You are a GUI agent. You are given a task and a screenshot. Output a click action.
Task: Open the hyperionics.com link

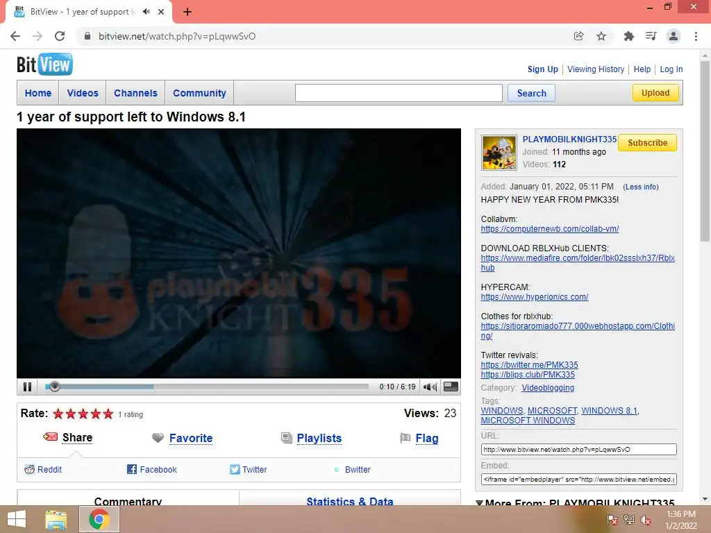tap(535, 297)
